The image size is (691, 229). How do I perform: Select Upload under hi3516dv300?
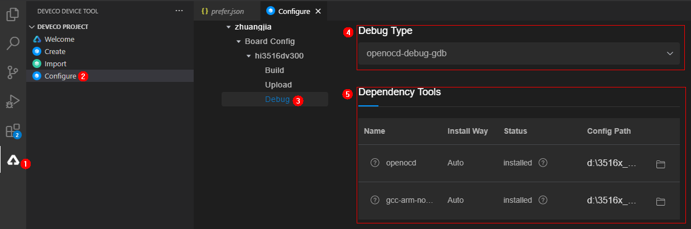278,85
